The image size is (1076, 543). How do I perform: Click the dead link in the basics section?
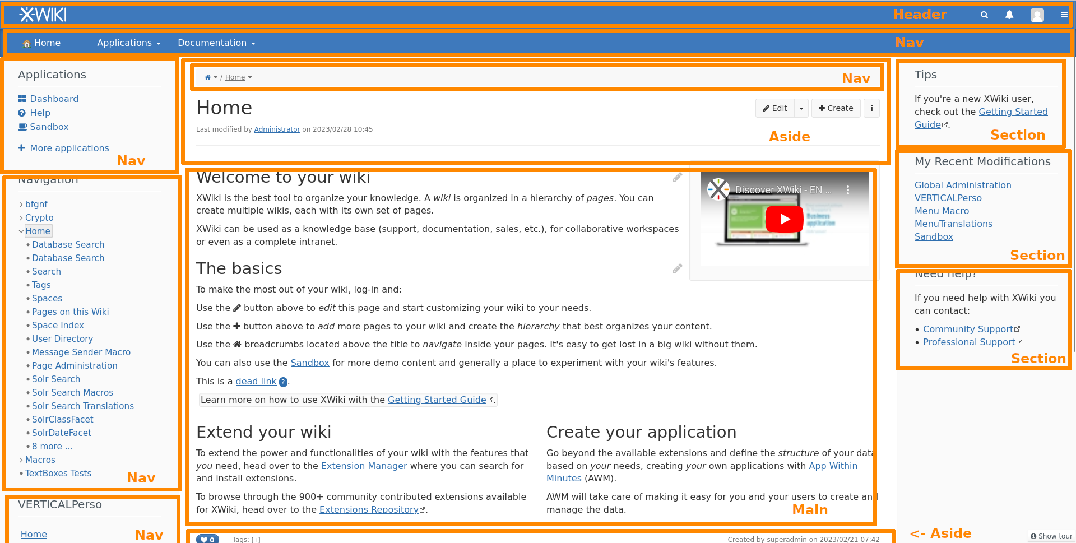pos(256,382)
